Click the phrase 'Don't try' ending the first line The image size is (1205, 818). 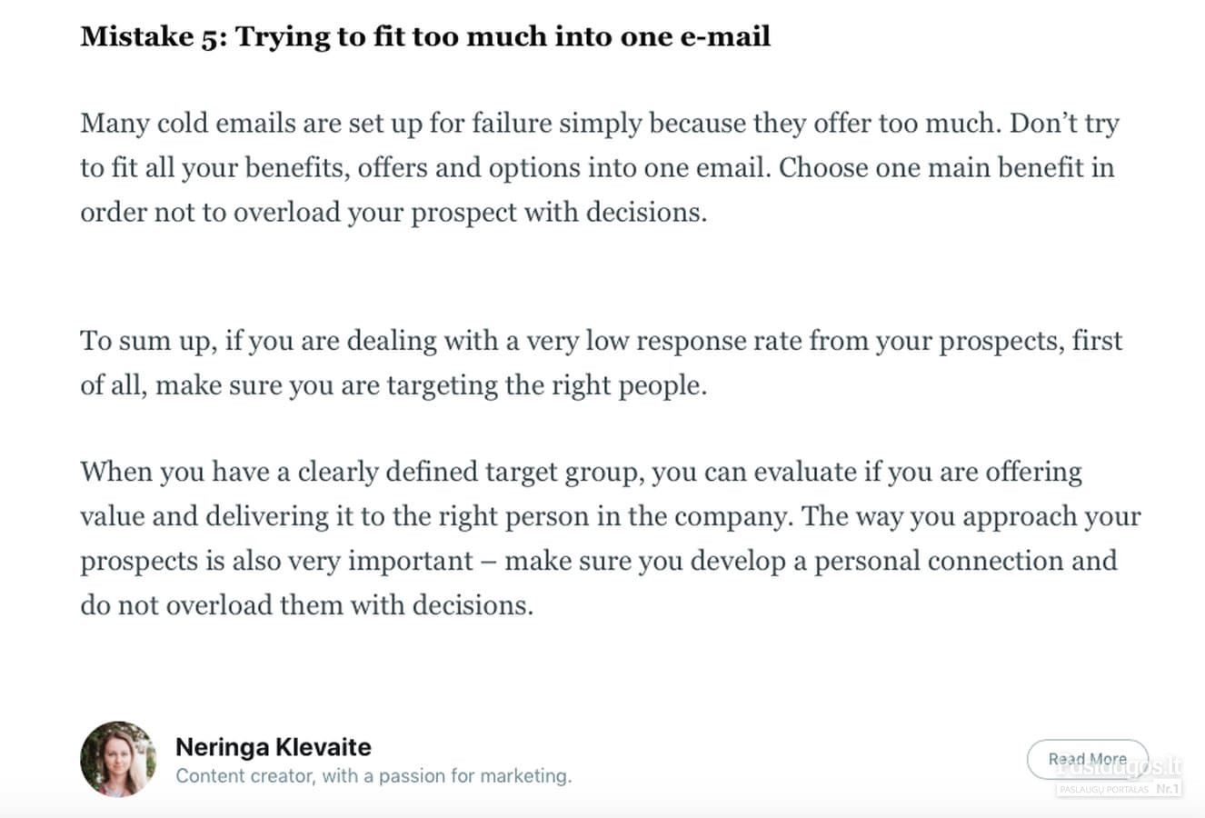point(1064,123)
